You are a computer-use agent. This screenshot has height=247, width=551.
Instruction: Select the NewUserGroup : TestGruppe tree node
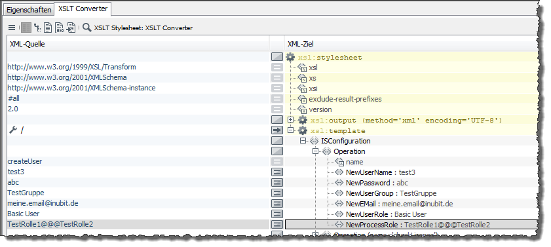pos(391,193)
